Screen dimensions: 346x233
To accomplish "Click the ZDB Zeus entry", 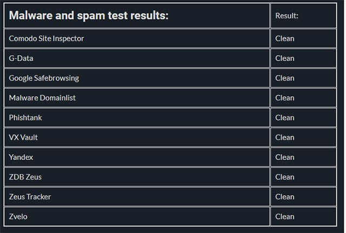I will click(25, 177).
